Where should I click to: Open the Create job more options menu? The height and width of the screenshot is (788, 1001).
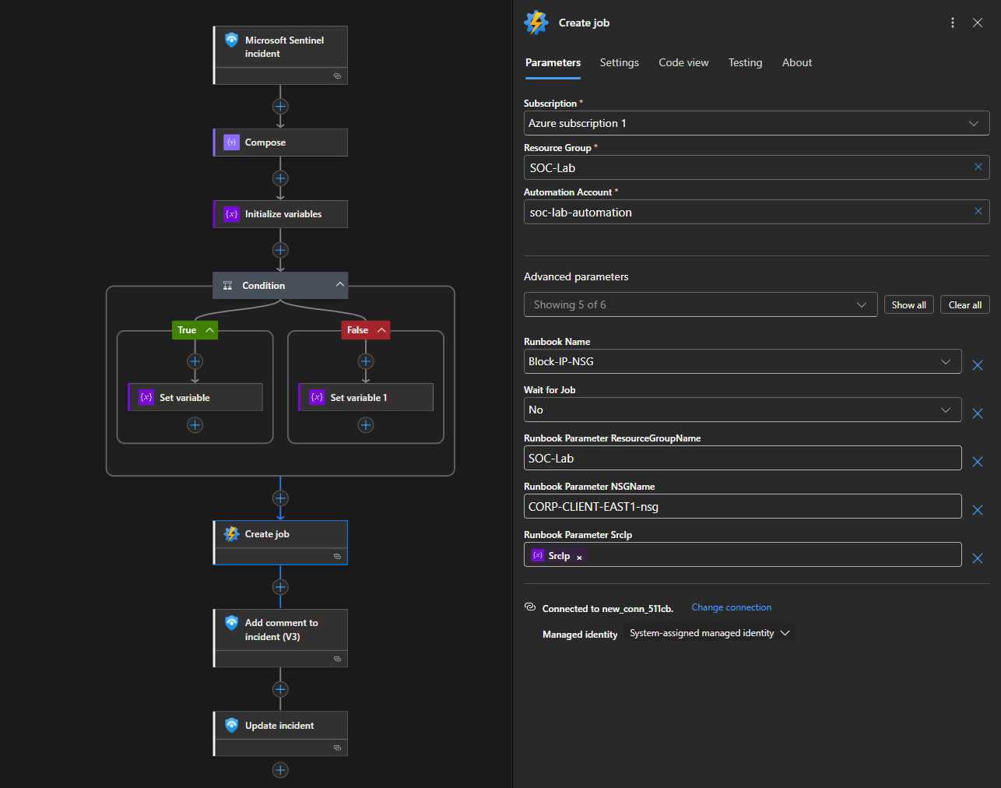tap(952, 23)
